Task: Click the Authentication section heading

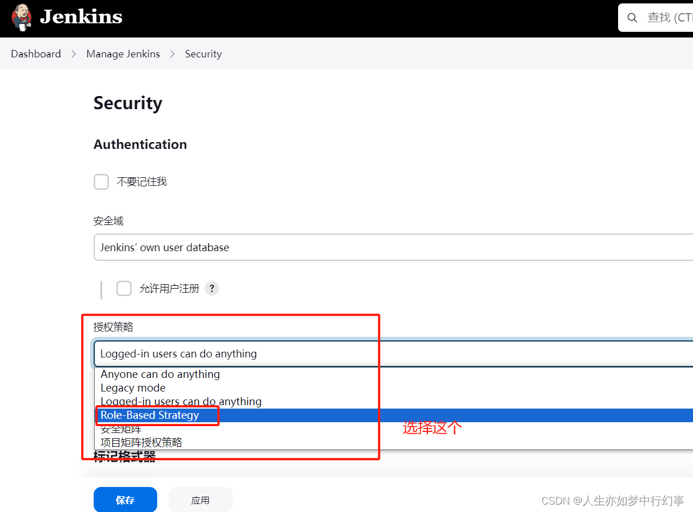Action: click(140, 144)
